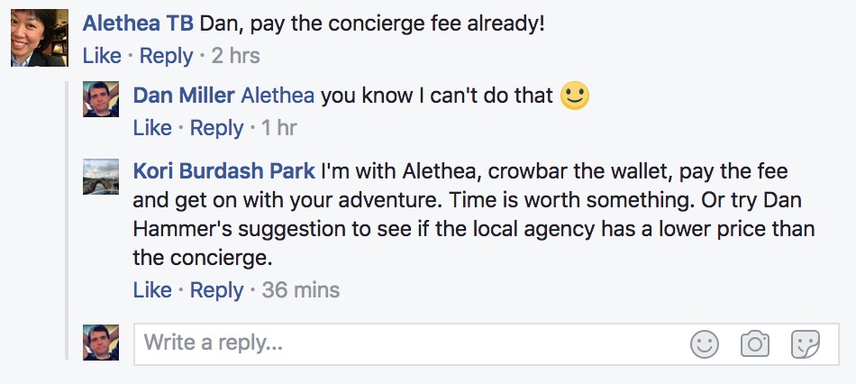This screenshot has height=384, width=856.
Task: Open Alethea TB's profile name link
Action: (137, 23)
